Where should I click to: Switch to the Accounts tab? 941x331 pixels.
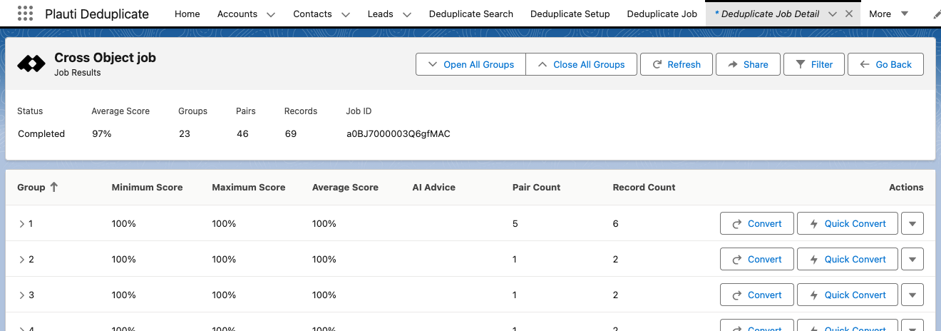[x=237, y=14]
